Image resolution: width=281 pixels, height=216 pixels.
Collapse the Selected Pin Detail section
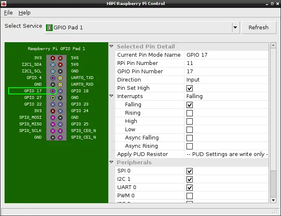pos(111,46)
